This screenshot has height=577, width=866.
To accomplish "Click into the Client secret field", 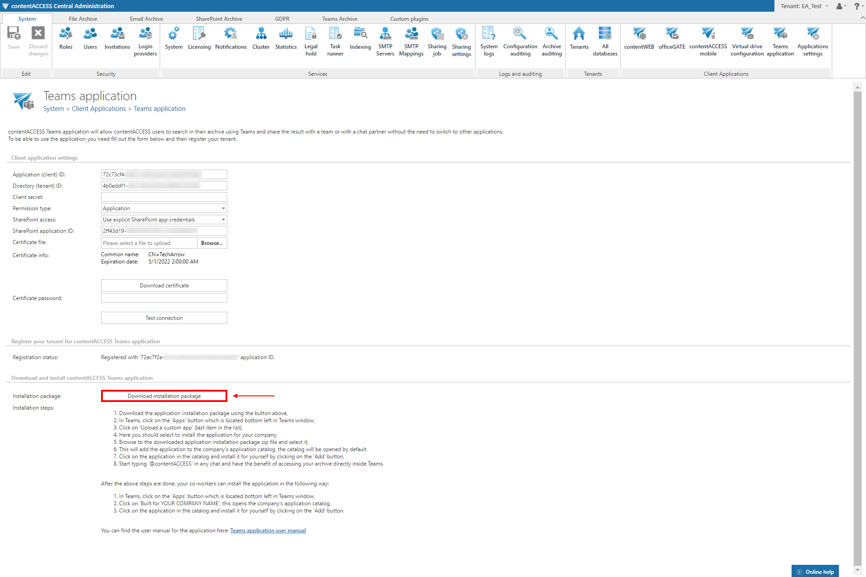I will point(164,197).
